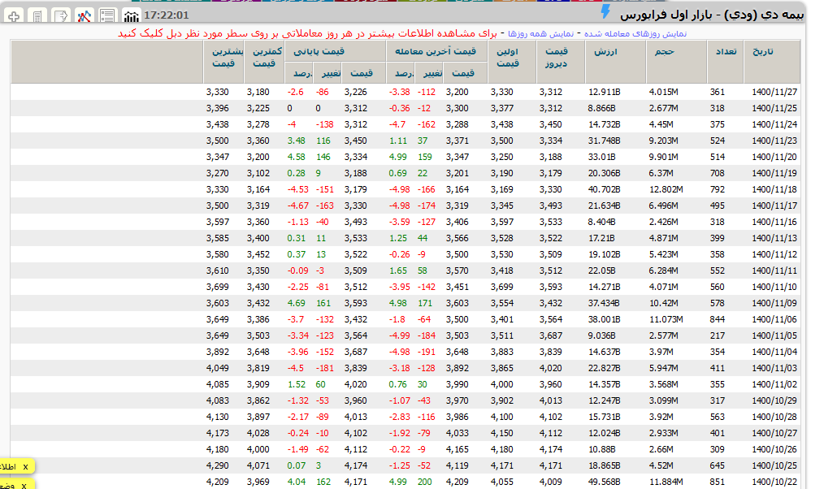Screen dimensions: 824x489
Task: Close the yellow اطلاعات tag with x
Action: tap(25, 466)
